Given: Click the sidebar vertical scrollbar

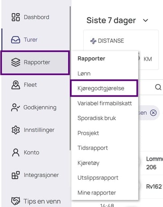Looking at the screenshot, I should click(x=70, y=78).
